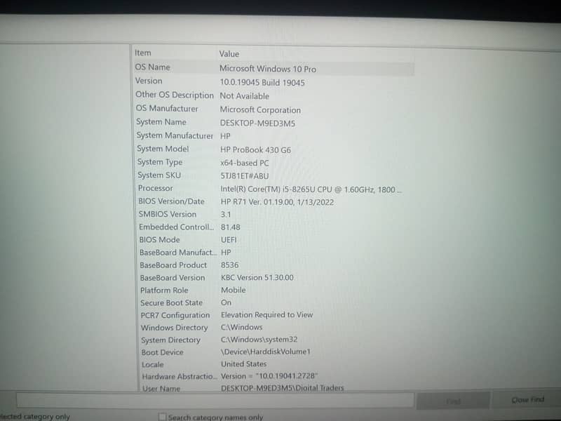Screen dimensions: 561x421
Task: Click the value 'Version = "10.0.19041.2728"'
Action: coord(269,376)
